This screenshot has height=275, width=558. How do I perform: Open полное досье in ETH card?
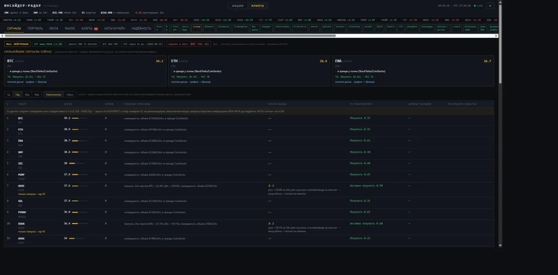click(179, 82)
